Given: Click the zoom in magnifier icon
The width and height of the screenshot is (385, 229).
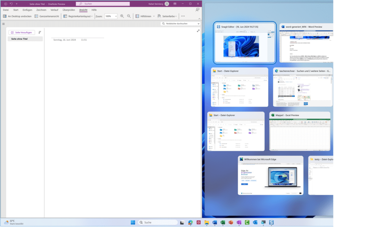Looking at the screenshot, I should pyautogui.click(x=122, y=16).
